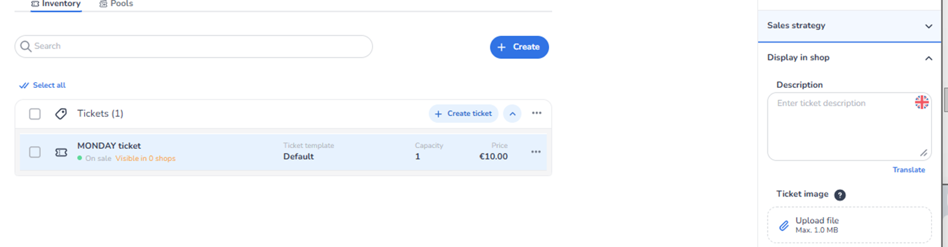Open the Tickets group three-dot menu
Viewport: 948px width, 247px height.
(536, 113)
